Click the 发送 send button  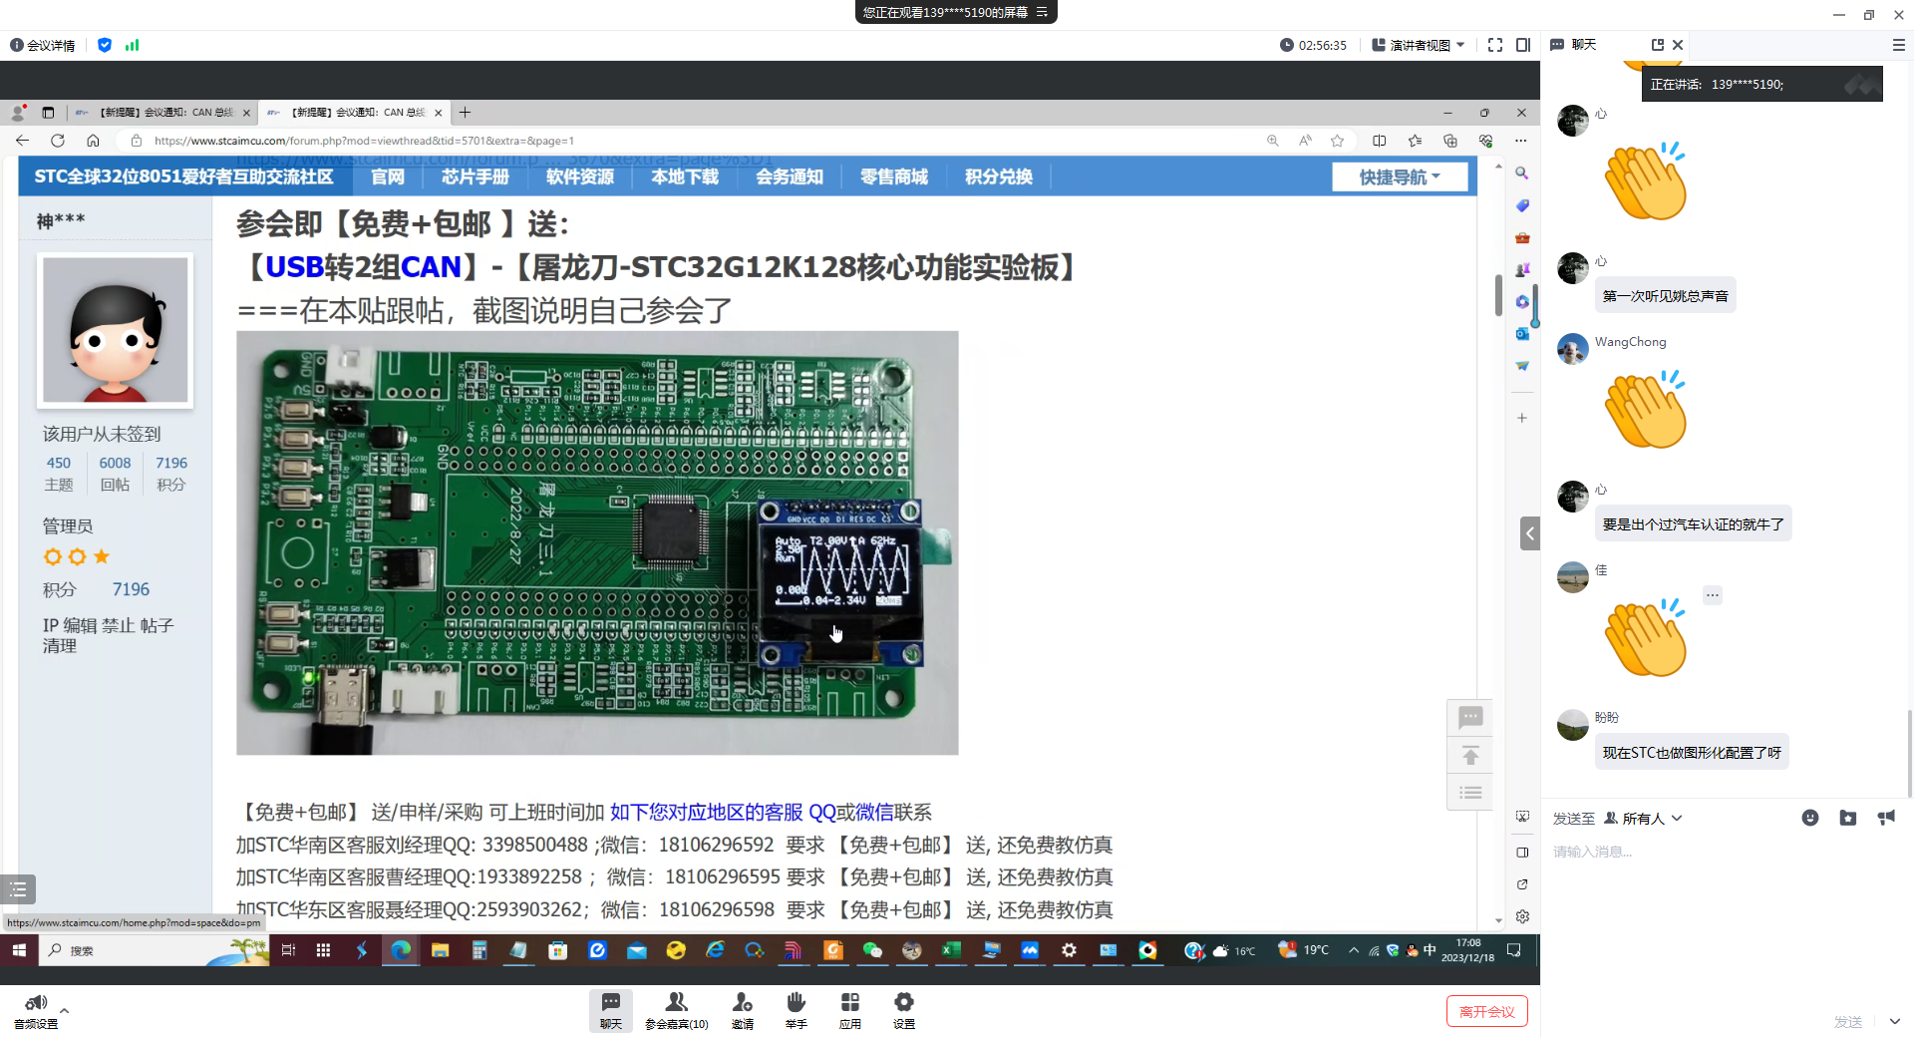click(x=1848, y=1022)
